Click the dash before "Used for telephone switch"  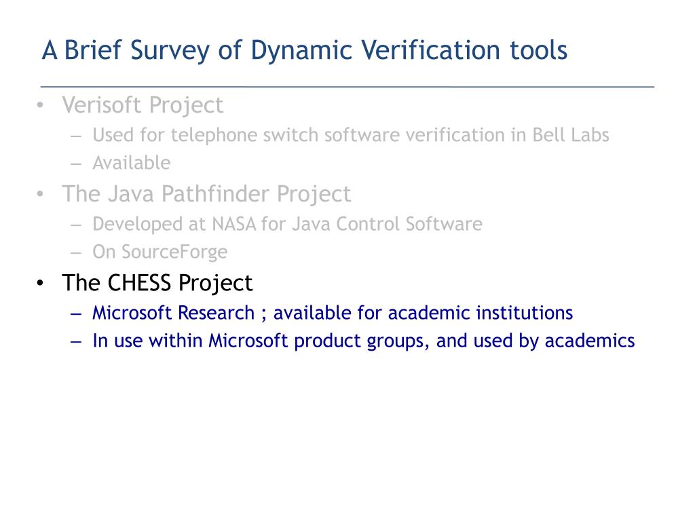(x=75, y=136)
